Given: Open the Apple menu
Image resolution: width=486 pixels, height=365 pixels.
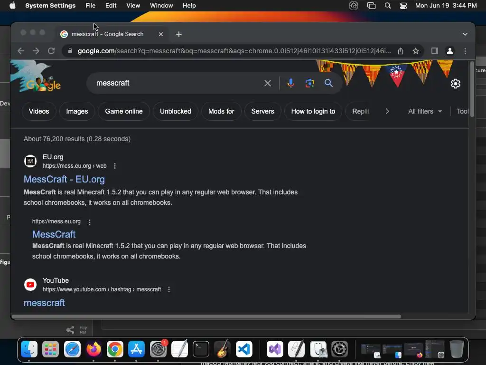Looking at the screenshot, I should (12, 6).
